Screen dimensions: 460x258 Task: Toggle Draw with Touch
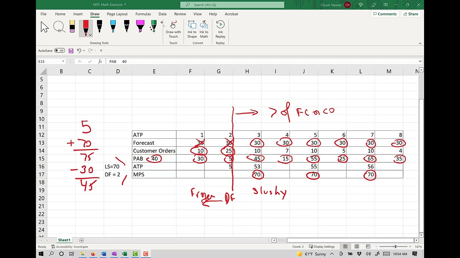click(173, 29)
